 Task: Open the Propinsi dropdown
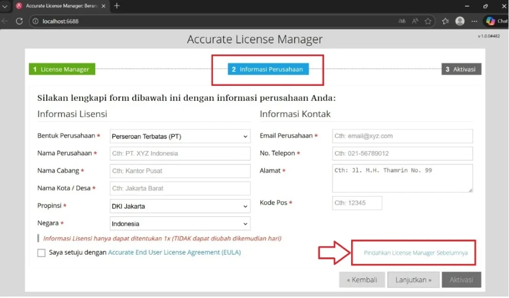point(180,206)
